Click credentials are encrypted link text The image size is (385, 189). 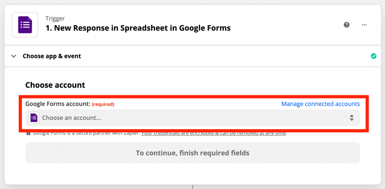point(214,133)
